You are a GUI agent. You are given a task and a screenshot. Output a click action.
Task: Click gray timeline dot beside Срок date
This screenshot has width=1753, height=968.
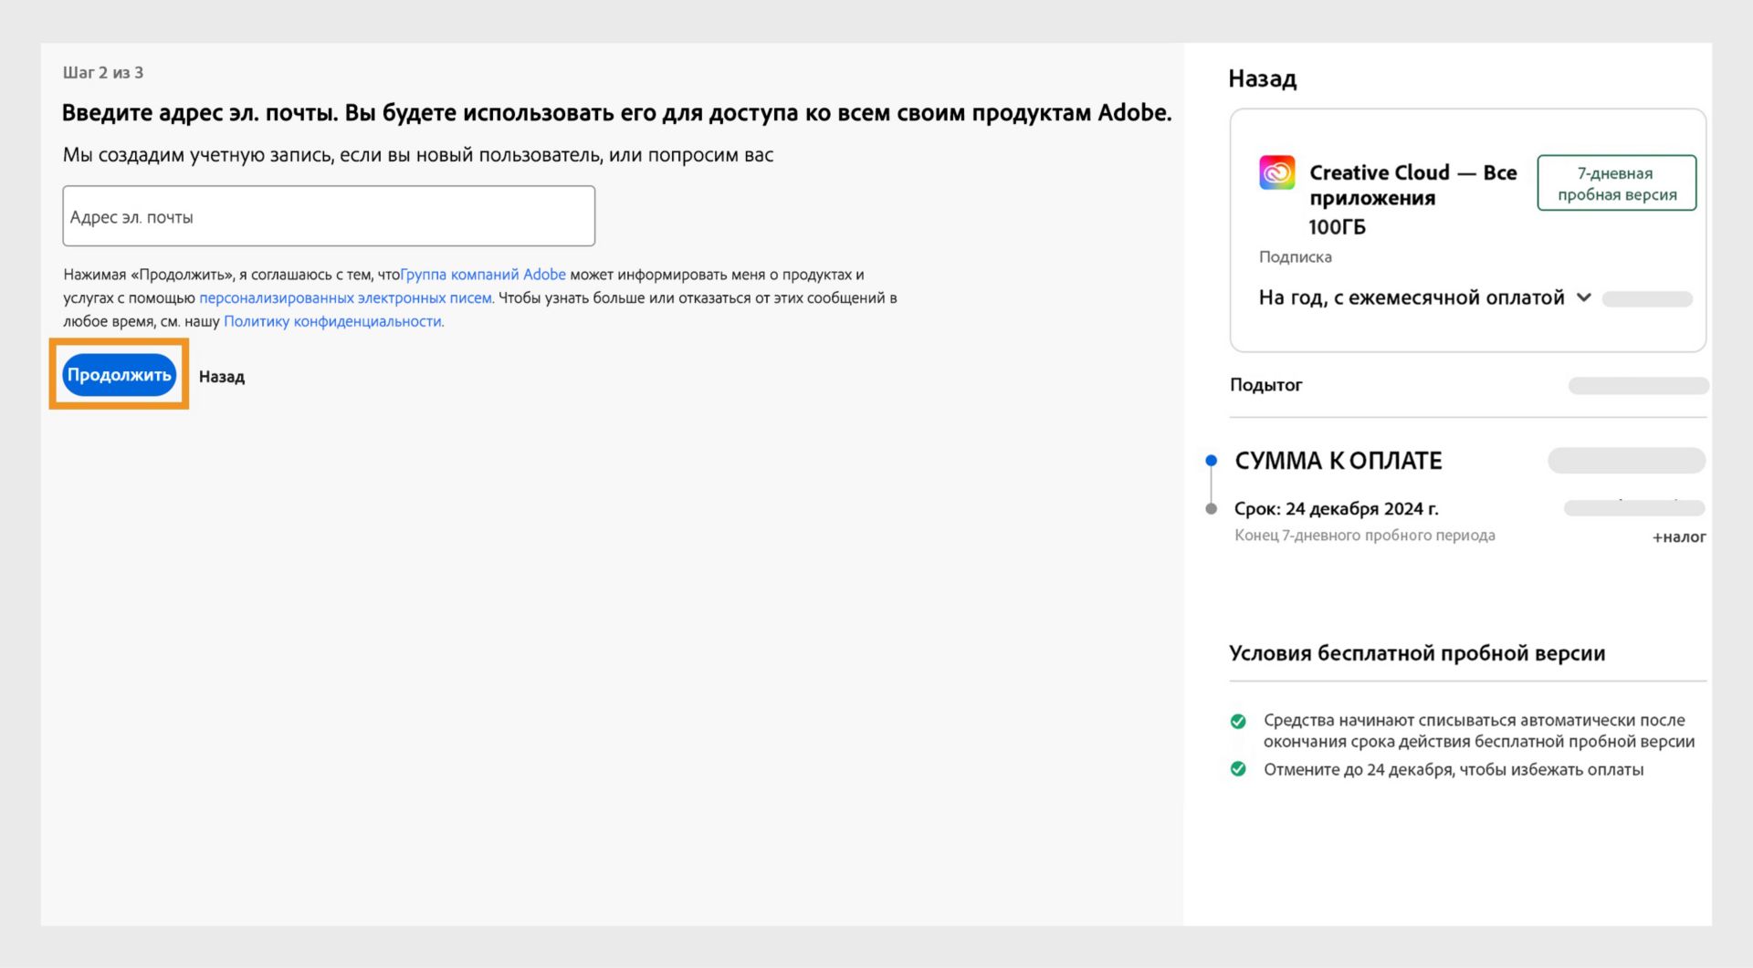[x=1212, y=509]
